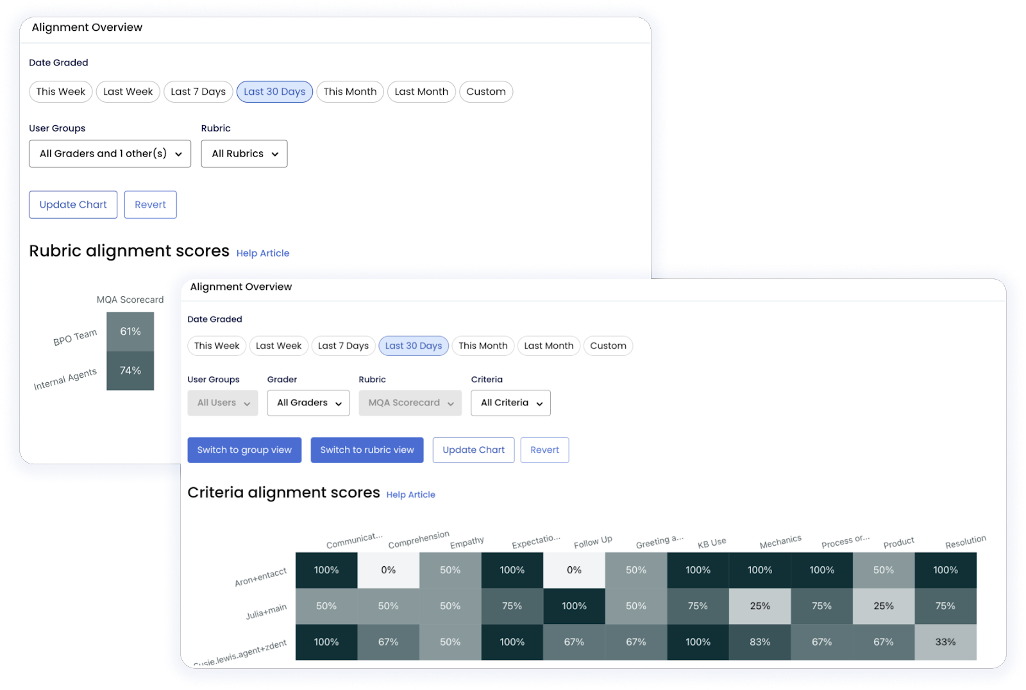Select the BPO Team 61% score cell
The height and width of the screenshot is (690, 1026).
point(130,331)
